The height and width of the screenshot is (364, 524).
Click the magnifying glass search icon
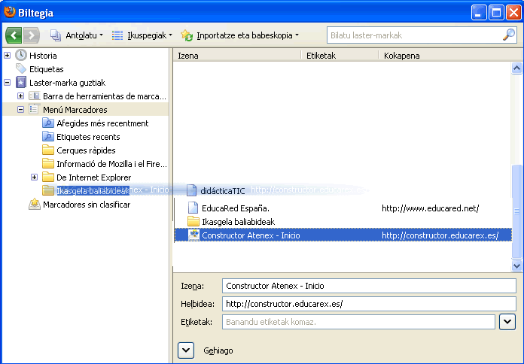click(x=509, y=35)
